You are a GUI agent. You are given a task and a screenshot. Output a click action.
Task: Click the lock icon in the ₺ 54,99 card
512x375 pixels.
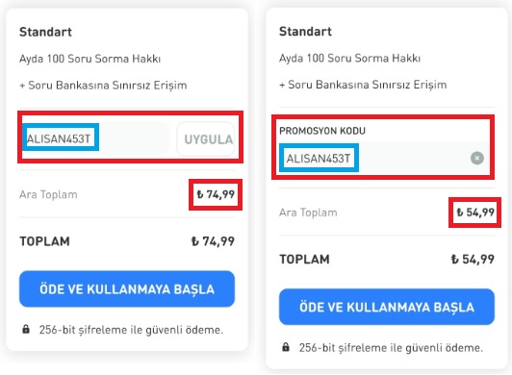point(286,346)
